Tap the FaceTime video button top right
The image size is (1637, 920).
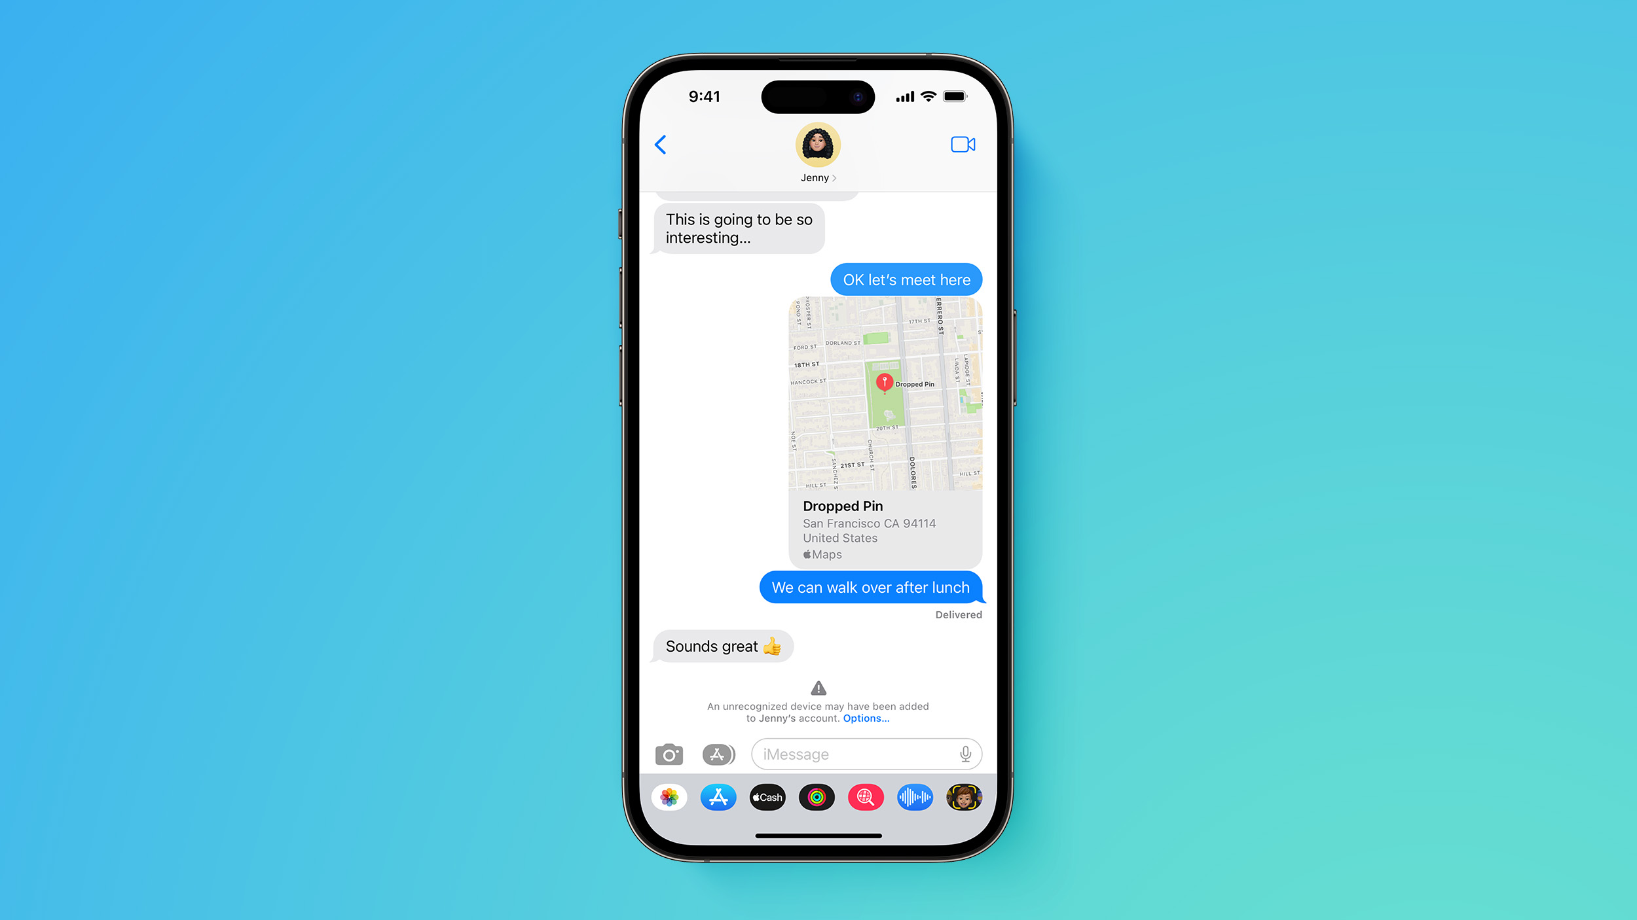click(963, 144)
